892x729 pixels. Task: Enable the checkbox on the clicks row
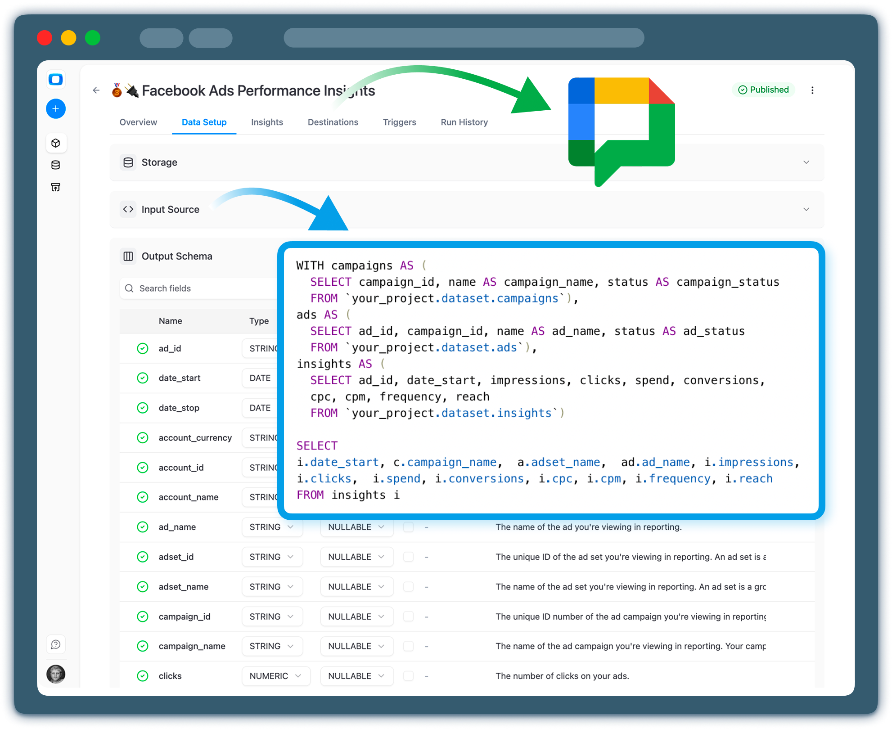click(x=408, y=675)
